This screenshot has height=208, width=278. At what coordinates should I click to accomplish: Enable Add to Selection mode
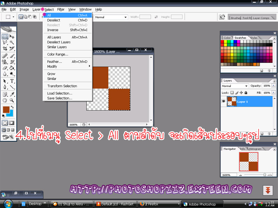click(x=25, y=17)
